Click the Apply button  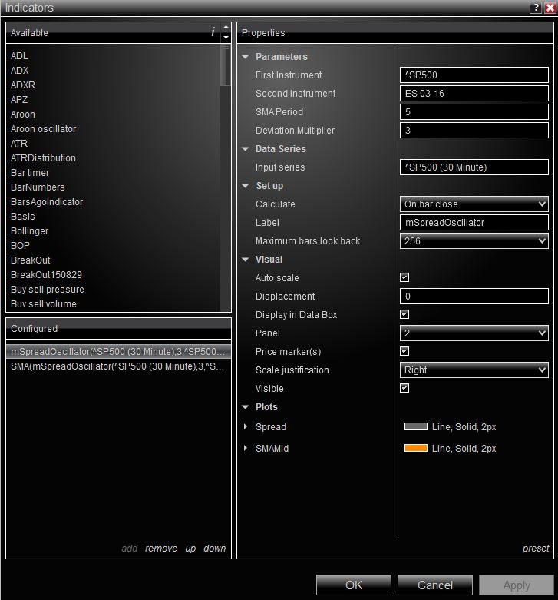pyautogui.click(x=517, y=585)
